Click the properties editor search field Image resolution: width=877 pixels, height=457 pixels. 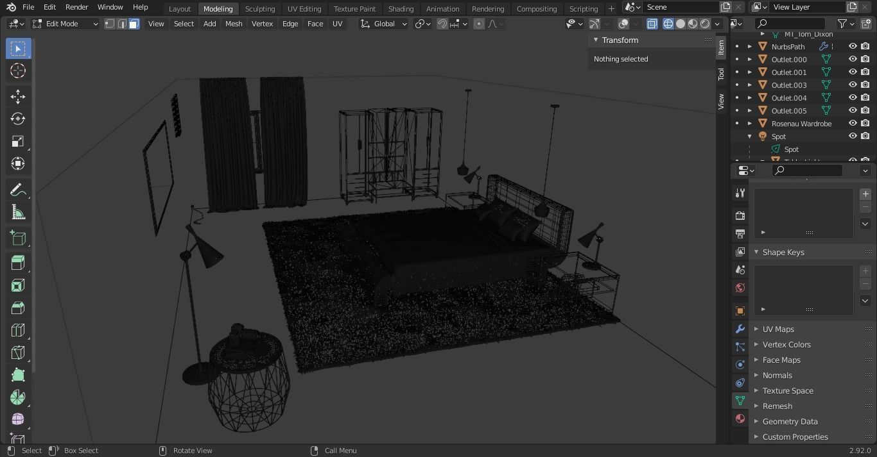[807, 170]
